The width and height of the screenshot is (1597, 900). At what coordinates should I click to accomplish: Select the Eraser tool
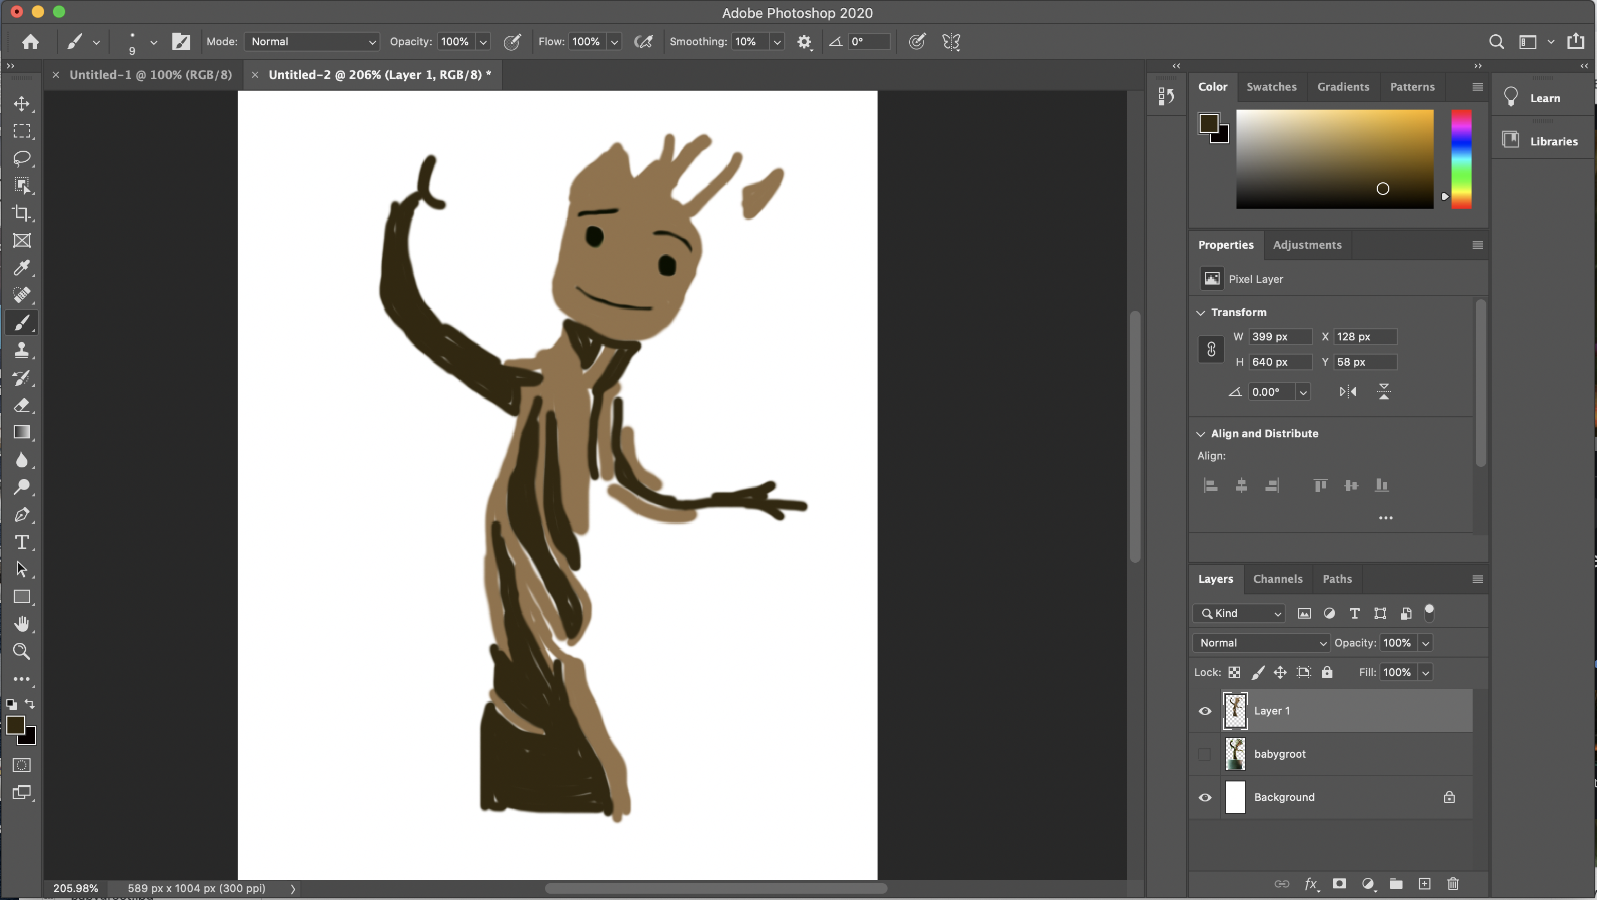coord(22,405)
